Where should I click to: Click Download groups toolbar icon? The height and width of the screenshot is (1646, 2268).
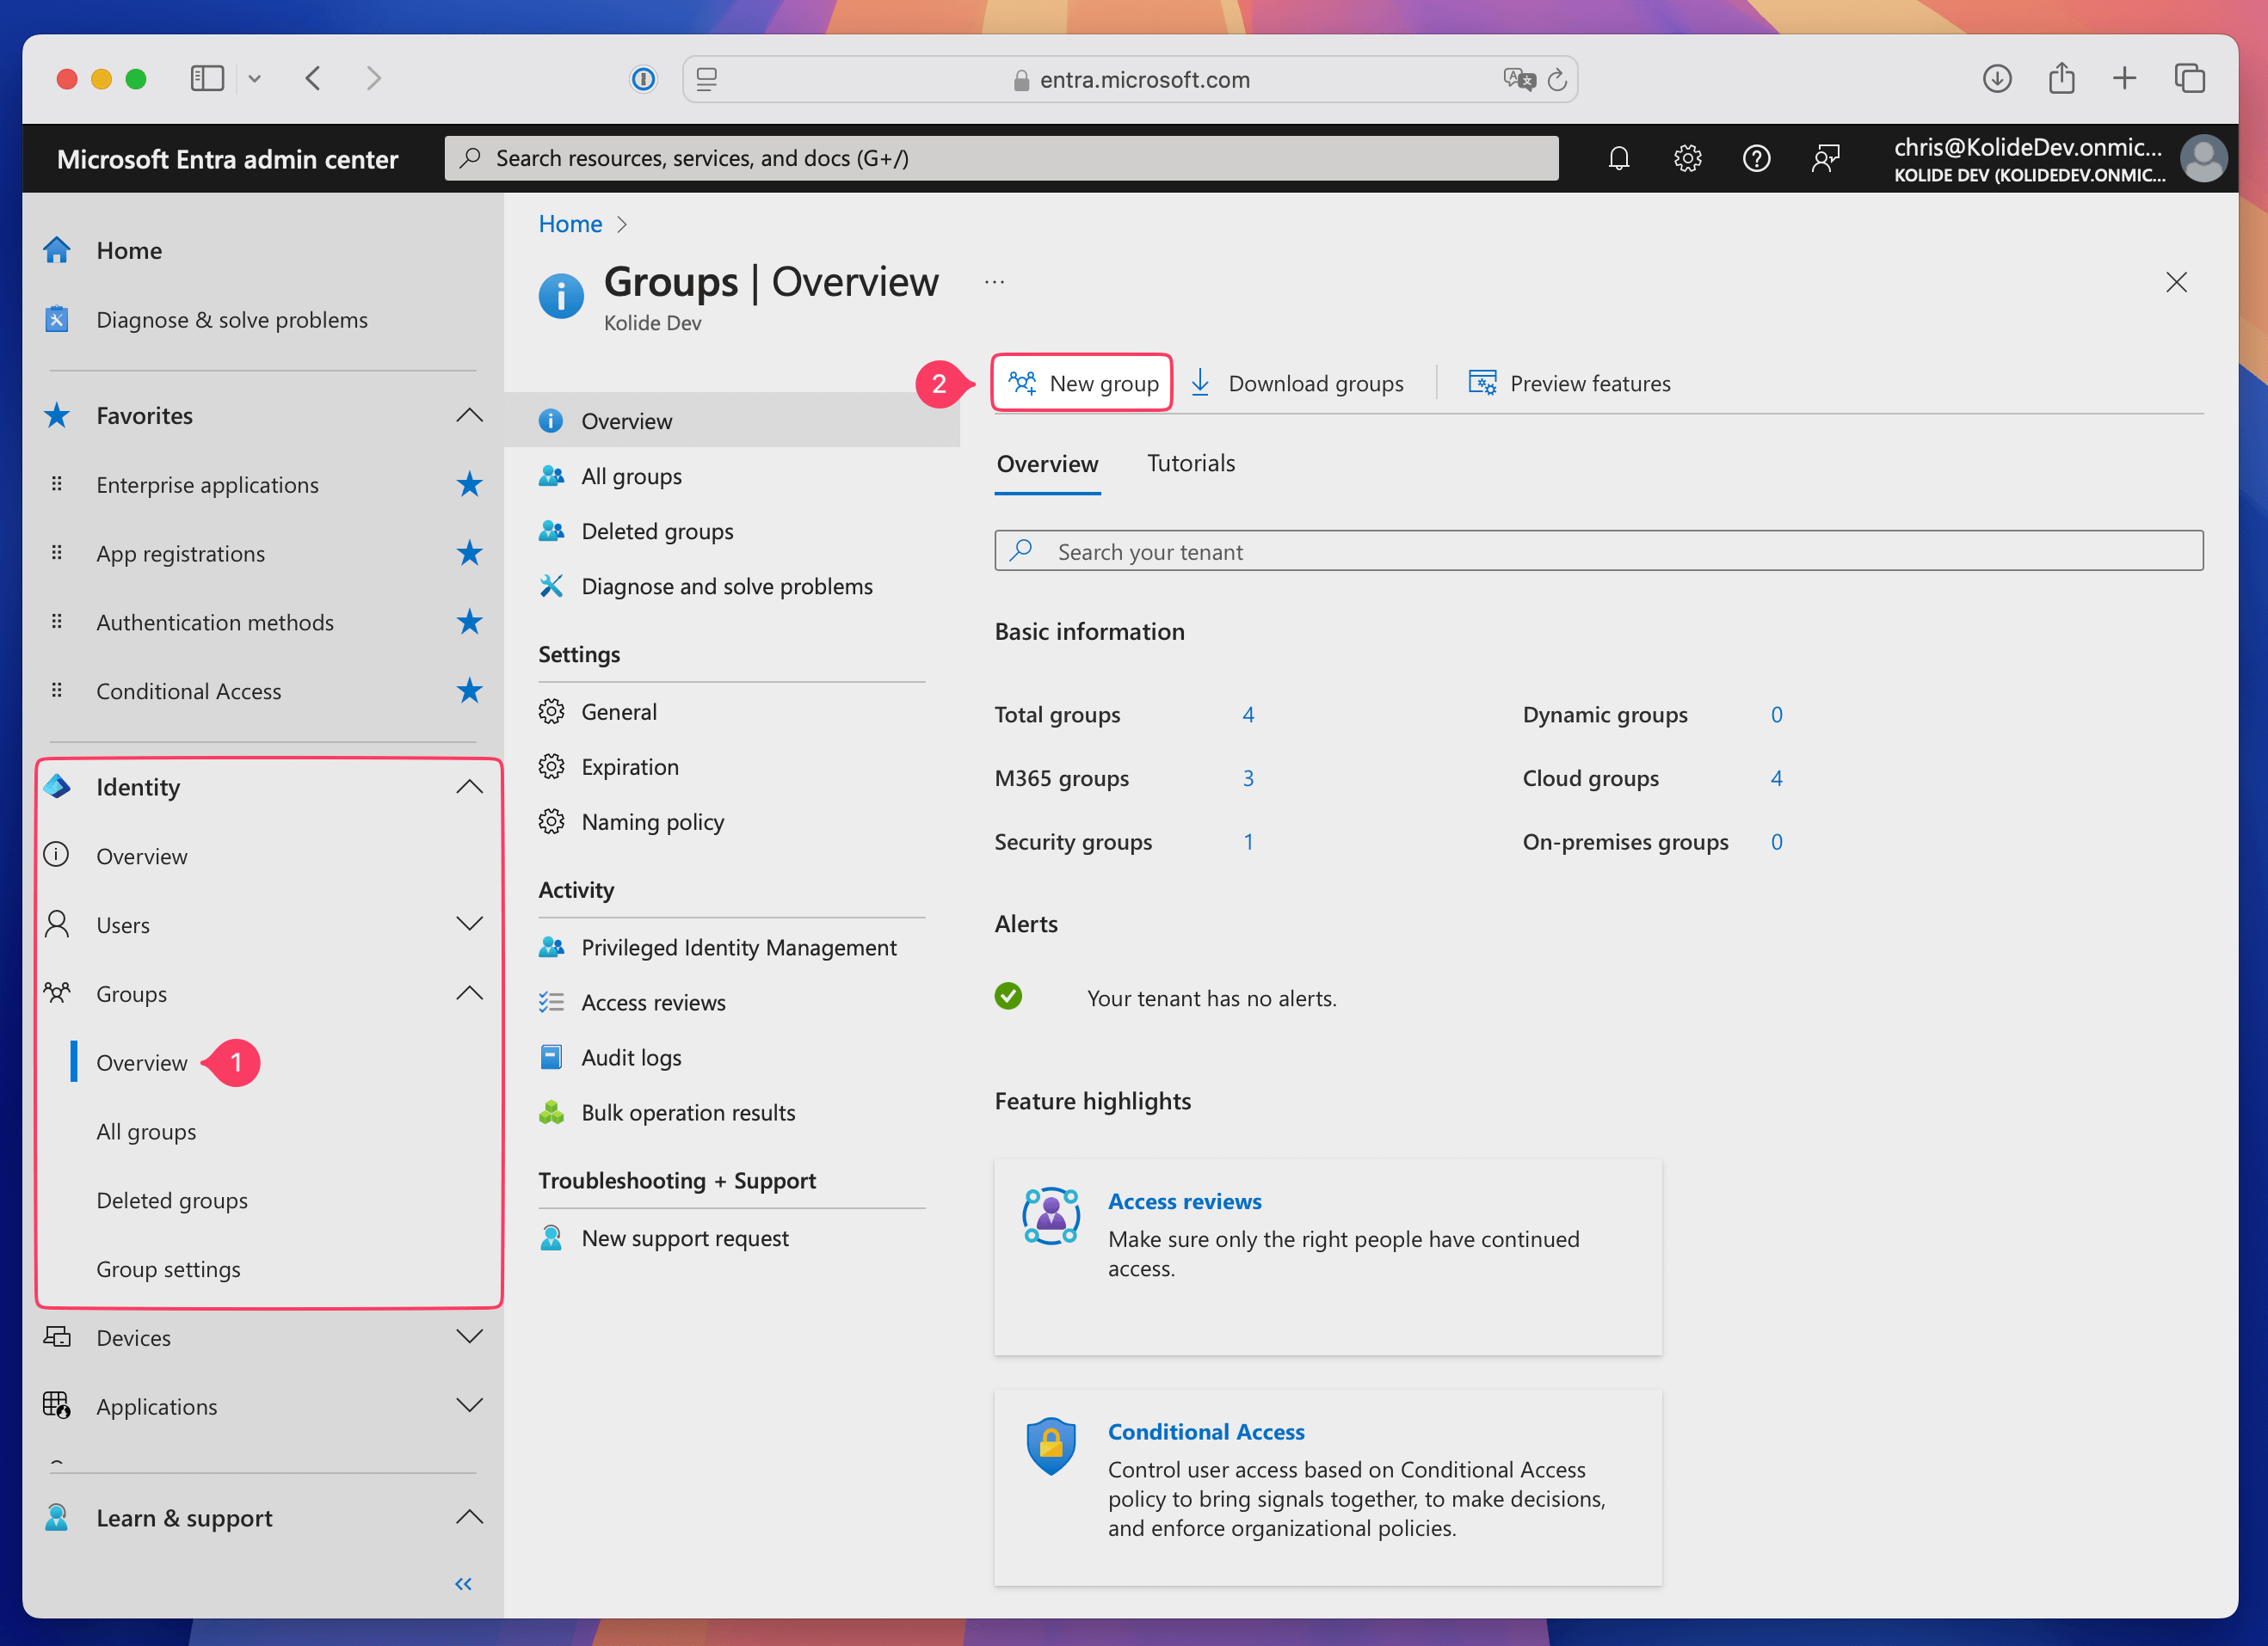coord(1201,383)
